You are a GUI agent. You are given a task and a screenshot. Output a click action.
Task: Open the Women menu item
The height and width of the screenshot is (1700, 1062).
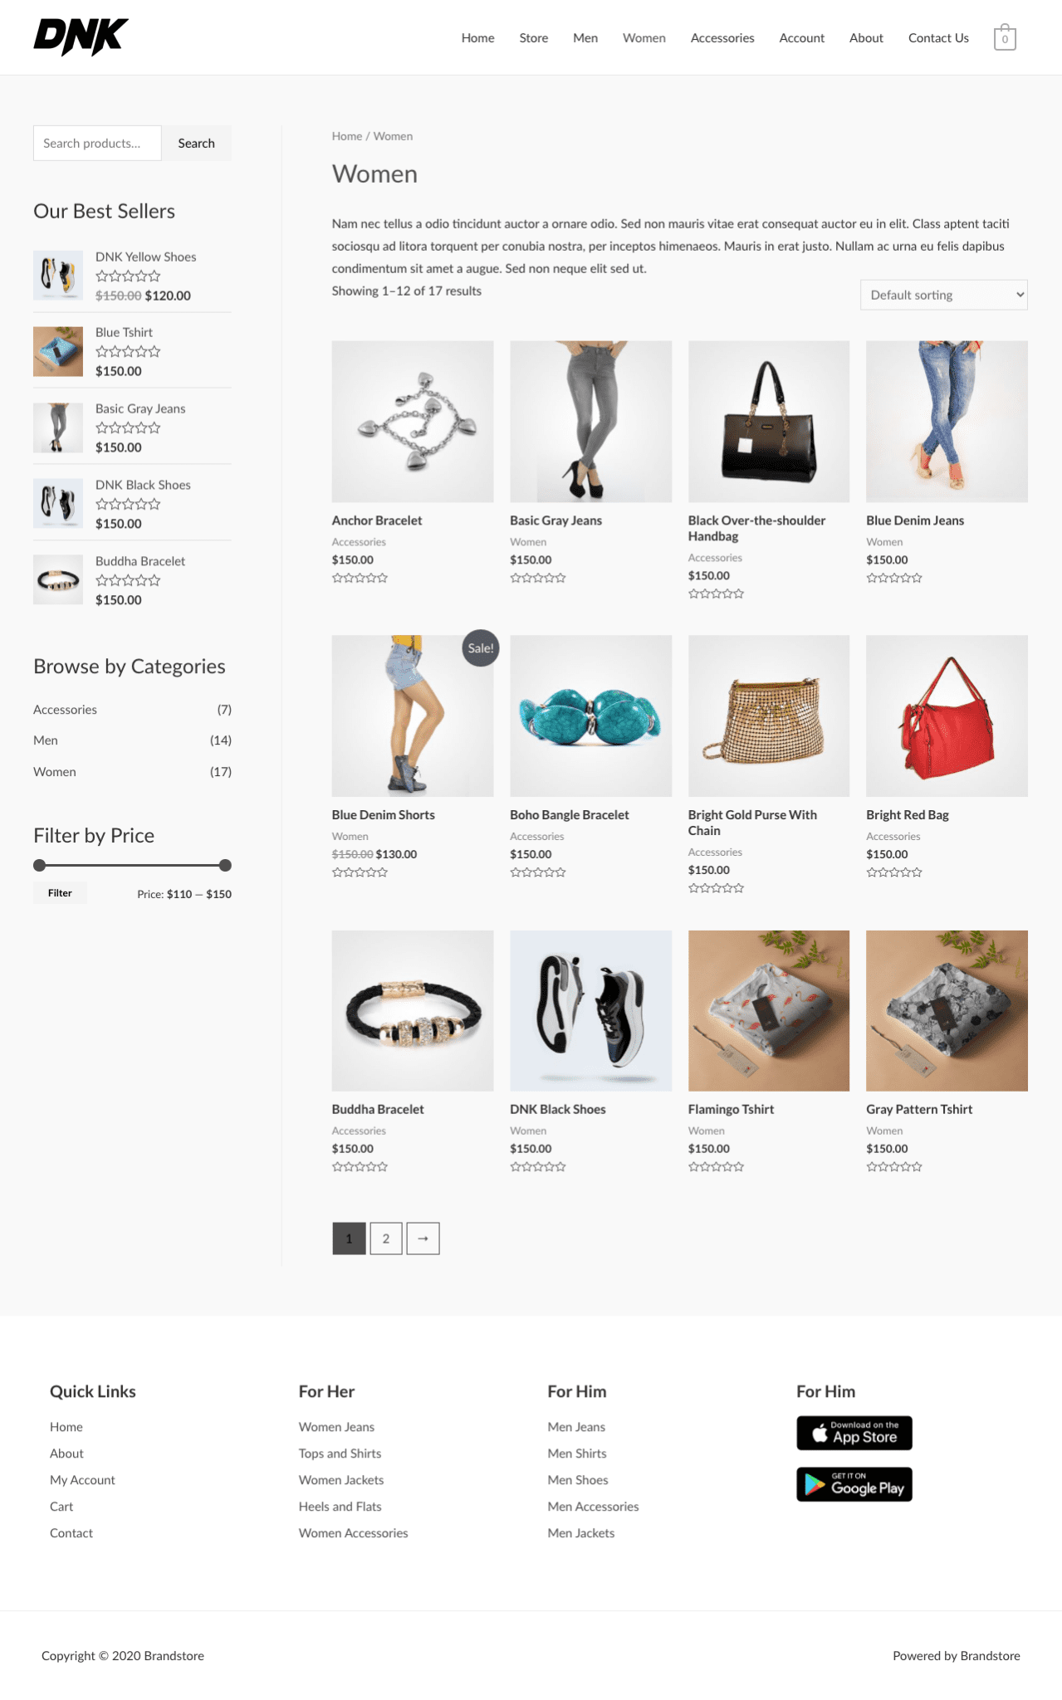(644, 38)
